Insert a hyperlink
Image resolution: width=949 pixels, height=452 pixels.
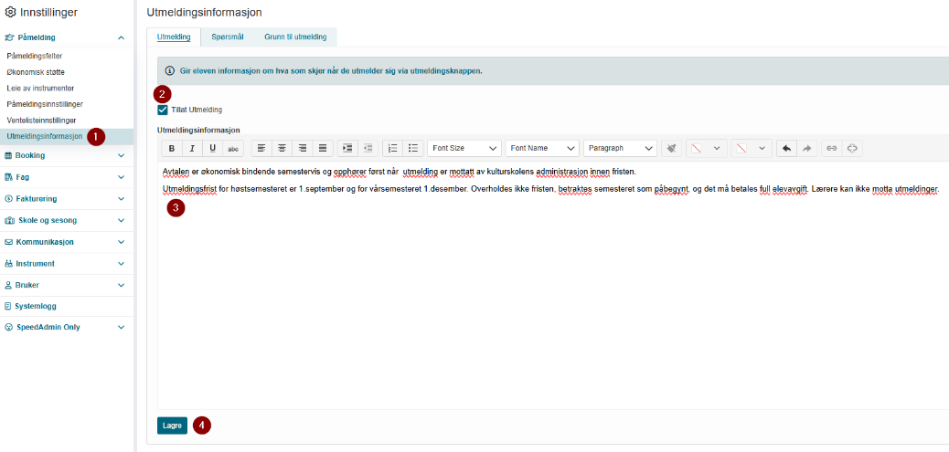pos(832,148)
